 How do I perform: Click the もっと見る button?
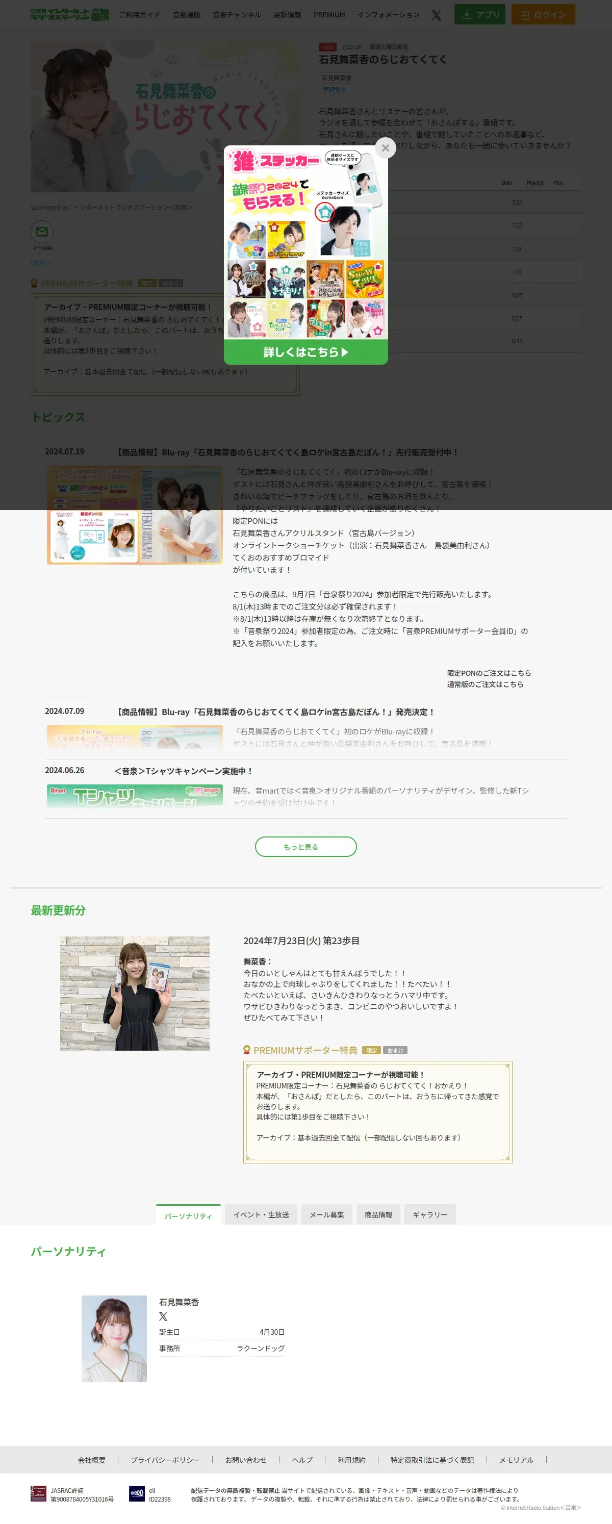[x=305, y=847]
